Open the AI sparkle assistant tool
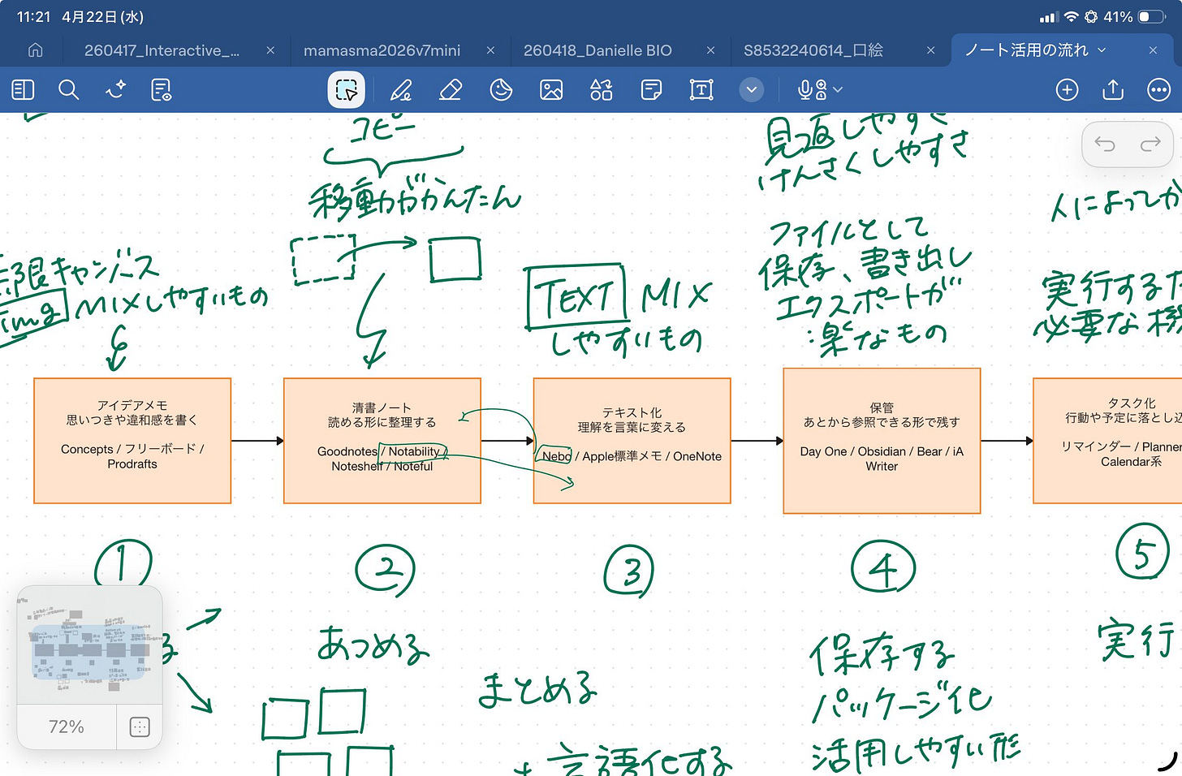The image size is (1182, 776). (116, 89)
